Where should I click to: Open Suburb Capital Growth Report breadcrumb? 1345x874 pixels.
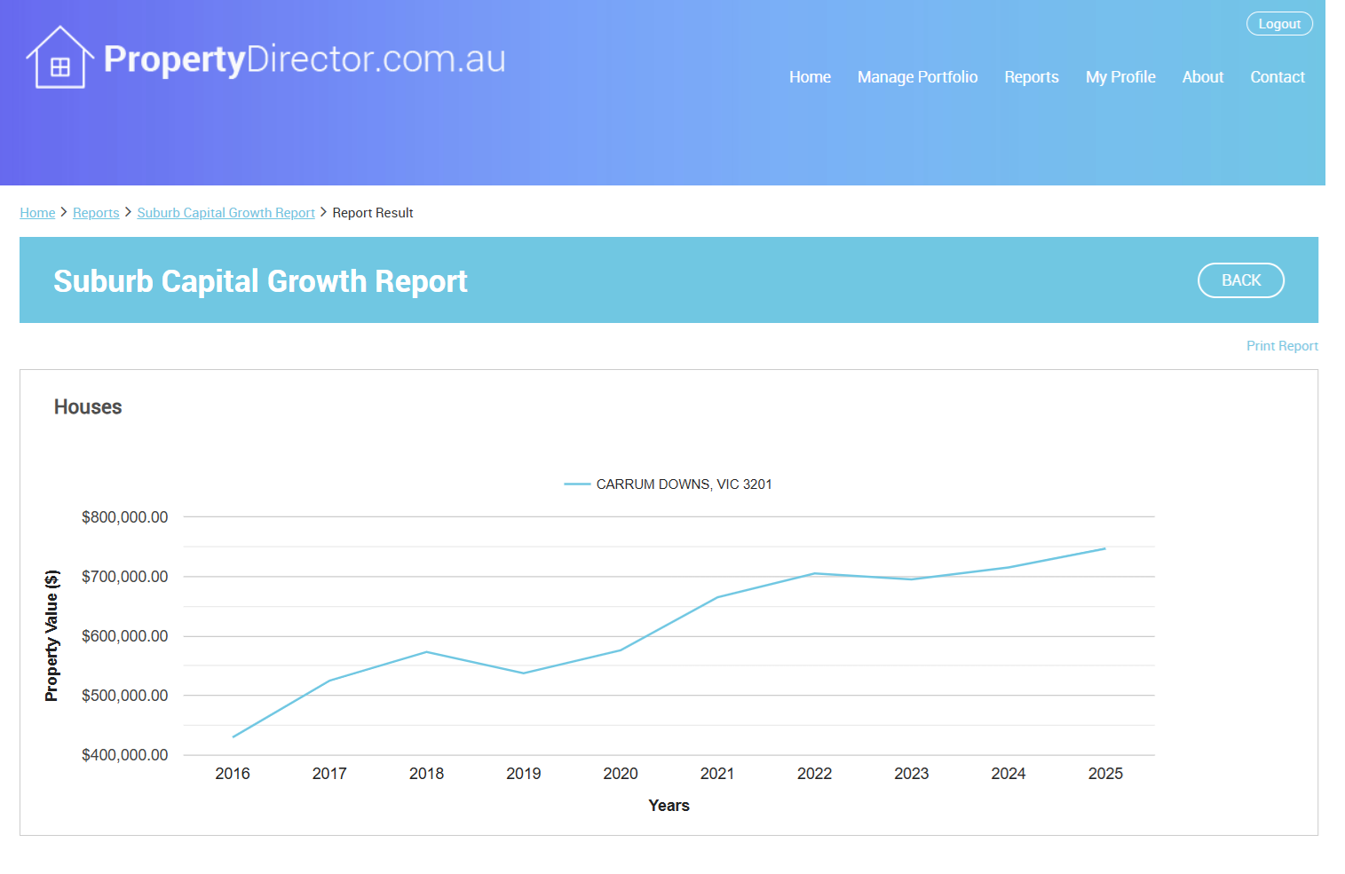225,213
